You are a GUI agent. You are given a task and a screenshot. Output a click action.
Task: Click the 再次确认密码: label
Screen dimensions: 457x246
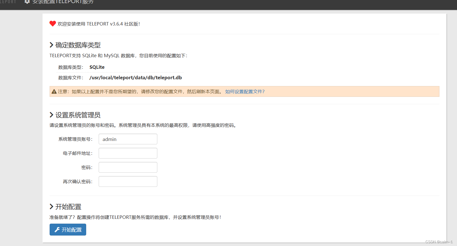[78, 181]
